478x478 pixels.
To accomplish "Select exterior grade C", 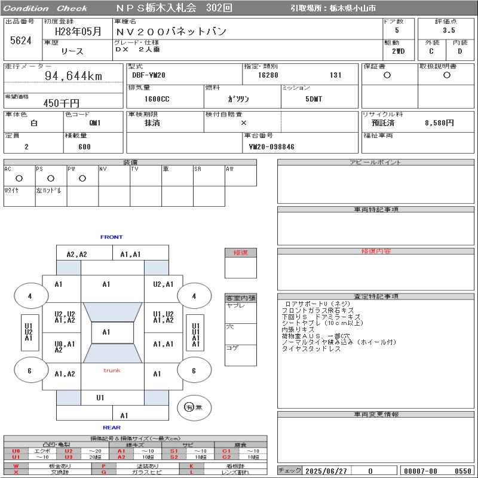I will point(431,51).
